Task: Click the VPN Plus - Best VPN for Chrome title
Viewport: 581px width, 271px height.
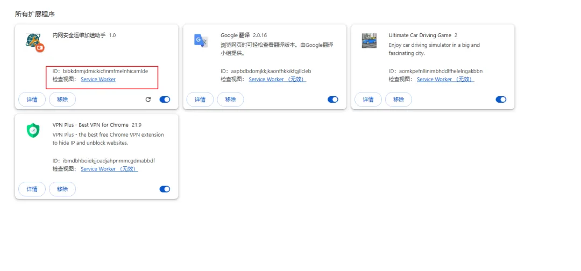Action: pos(90,125)
